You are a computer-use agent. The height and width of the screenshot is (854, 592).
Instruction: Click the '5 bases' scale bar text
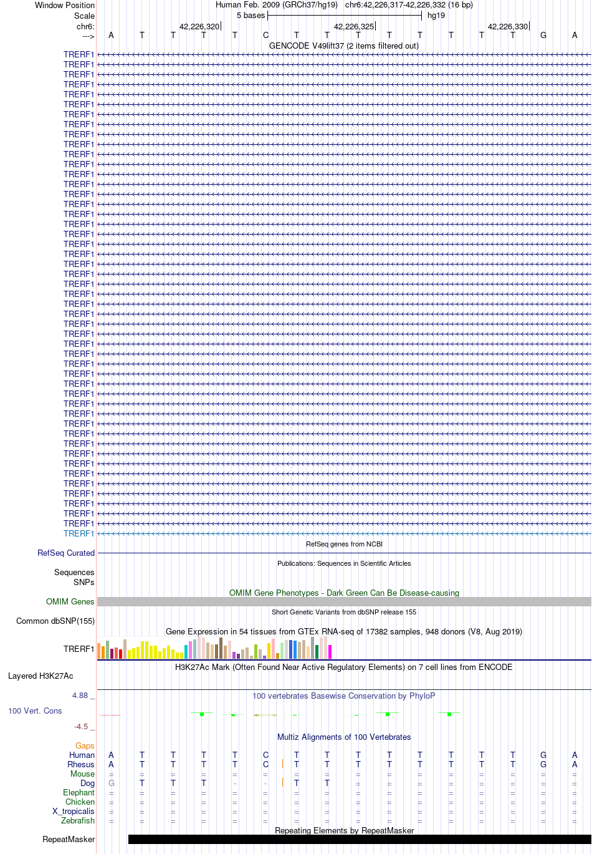click(x=251, y=16)
